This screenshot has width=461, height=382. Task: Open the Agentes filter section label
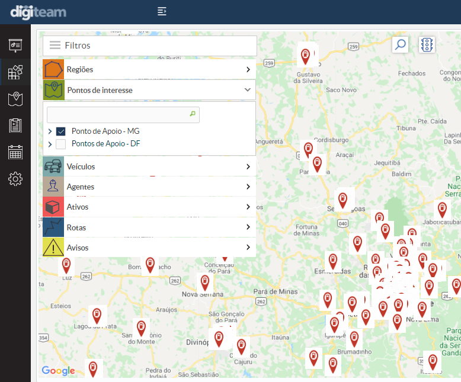pyautogui.click(x=80, y=187)
